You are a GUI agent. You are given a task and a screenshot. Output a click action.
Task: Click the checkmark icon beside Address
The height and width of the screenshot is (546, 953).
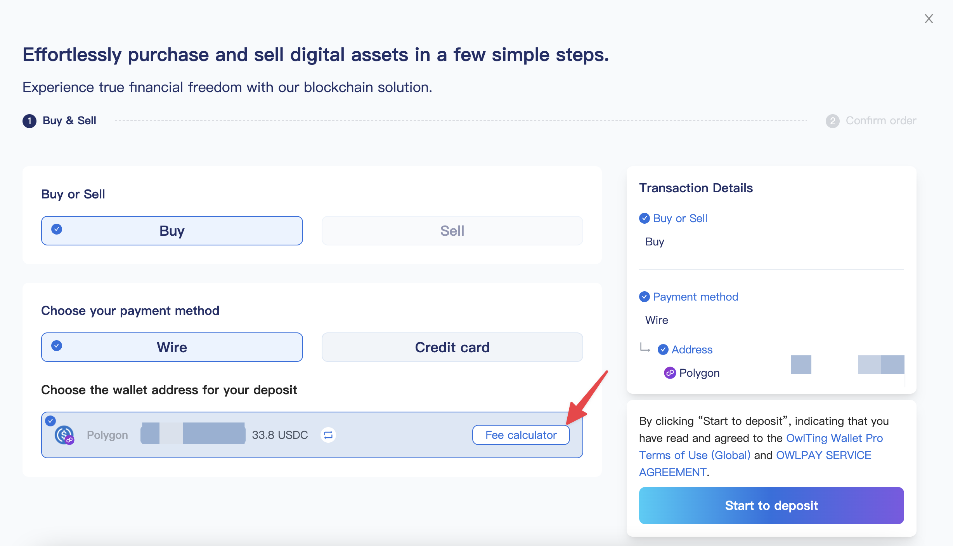point(663,350)
